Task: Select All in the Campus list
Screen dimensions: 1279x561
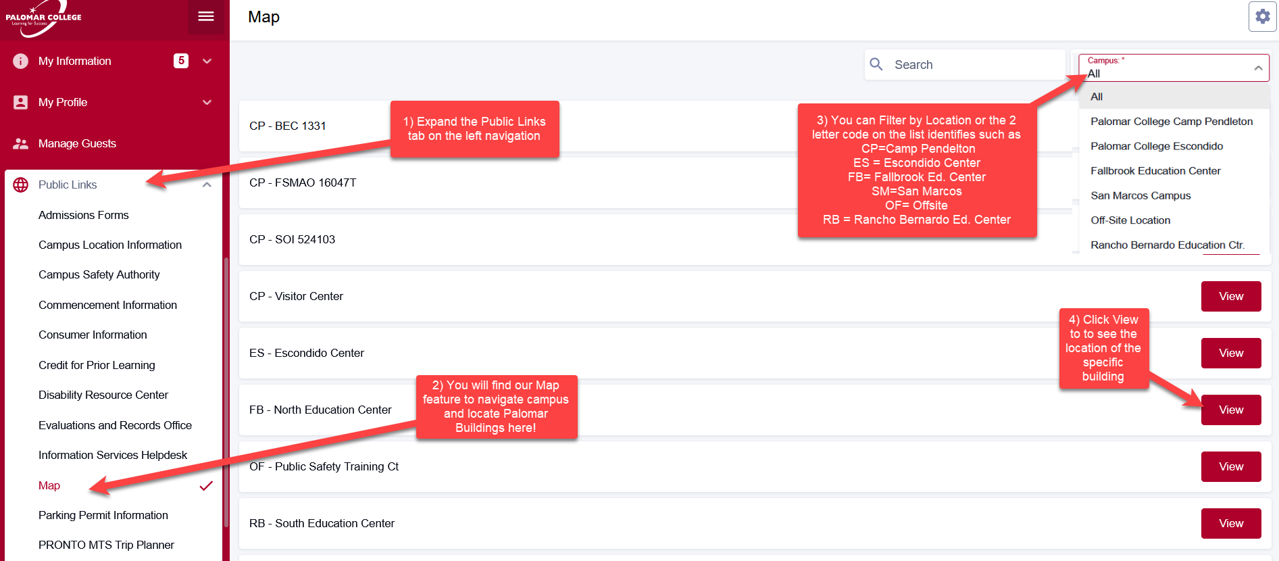Action: point(1174,97)
